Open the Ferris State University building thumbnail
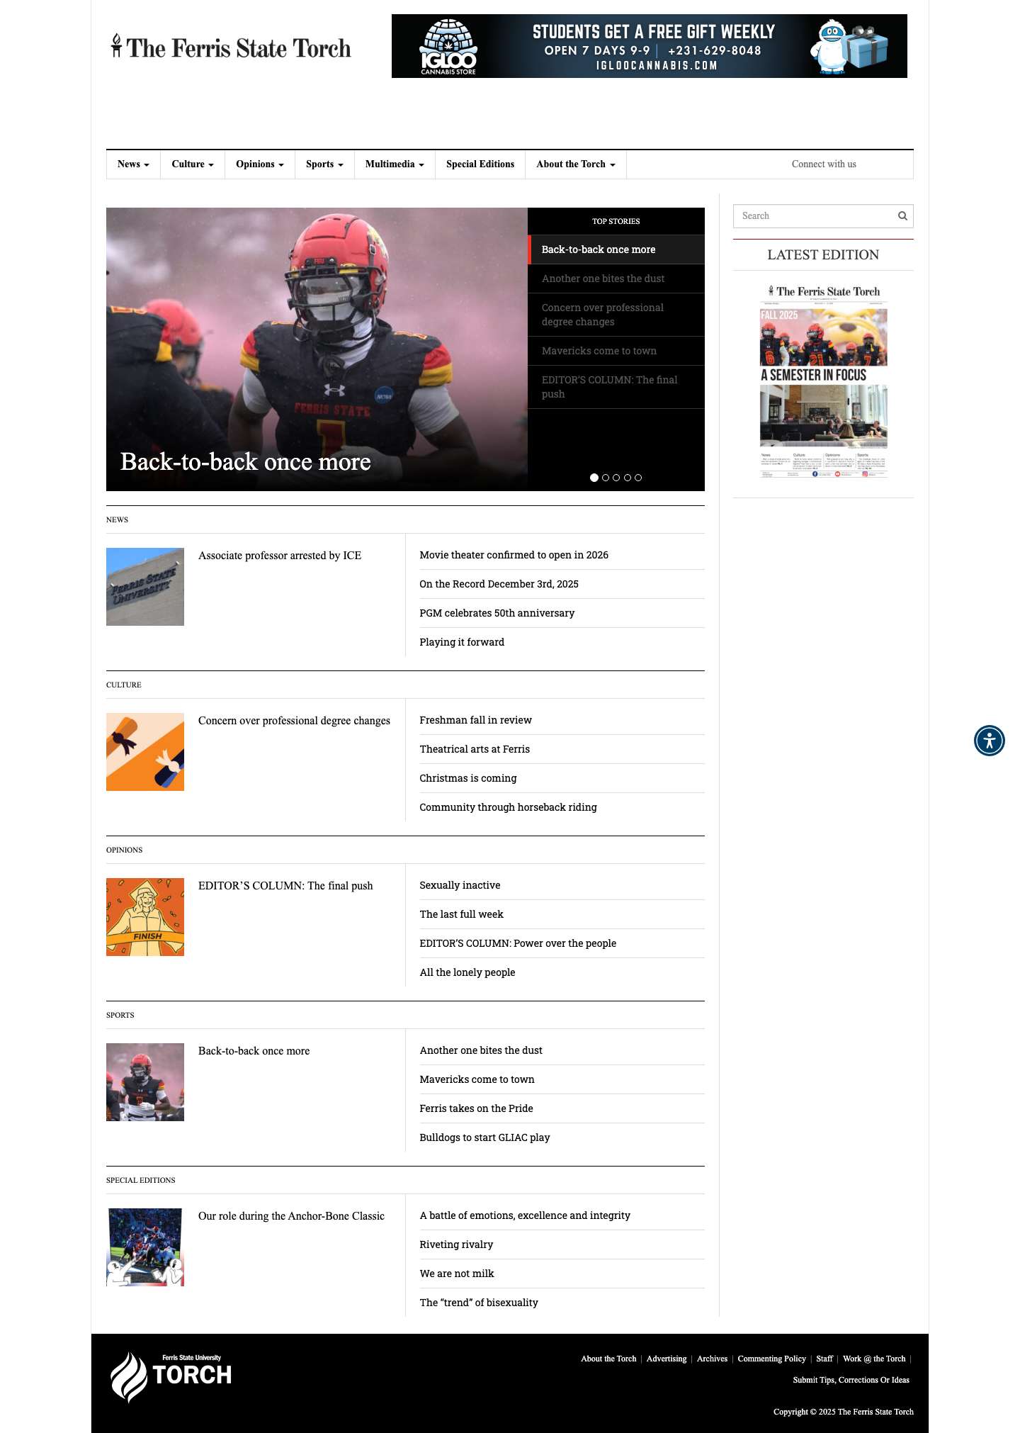This screenshot has height=1433, width=1020. click(145, 587)
